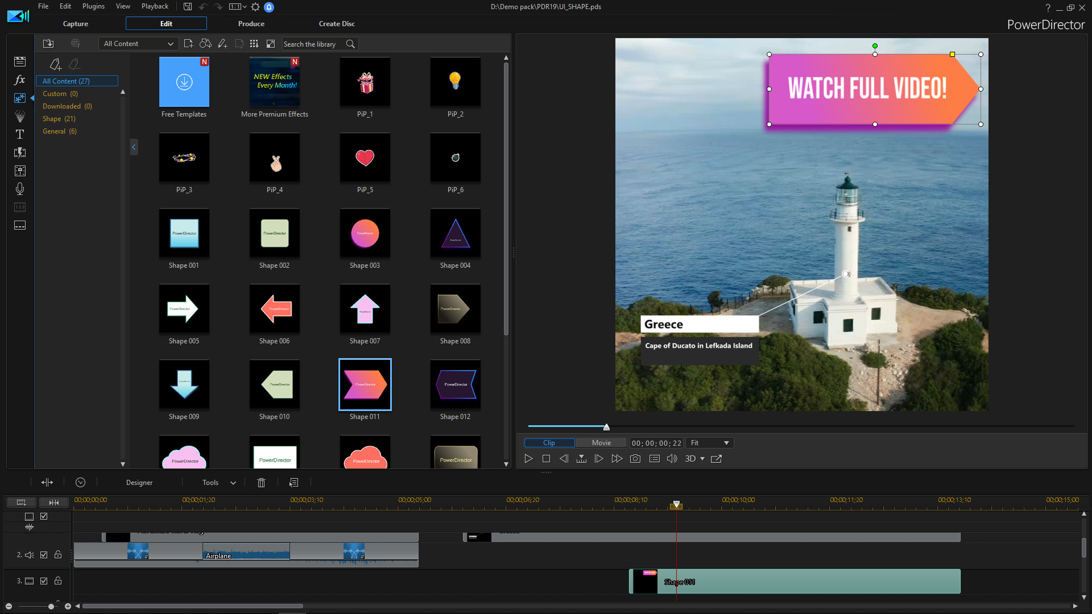This screenshot has height=614, width=1092.
Task: Open the Particle Room in the sidebar
Action: point(20,117)
